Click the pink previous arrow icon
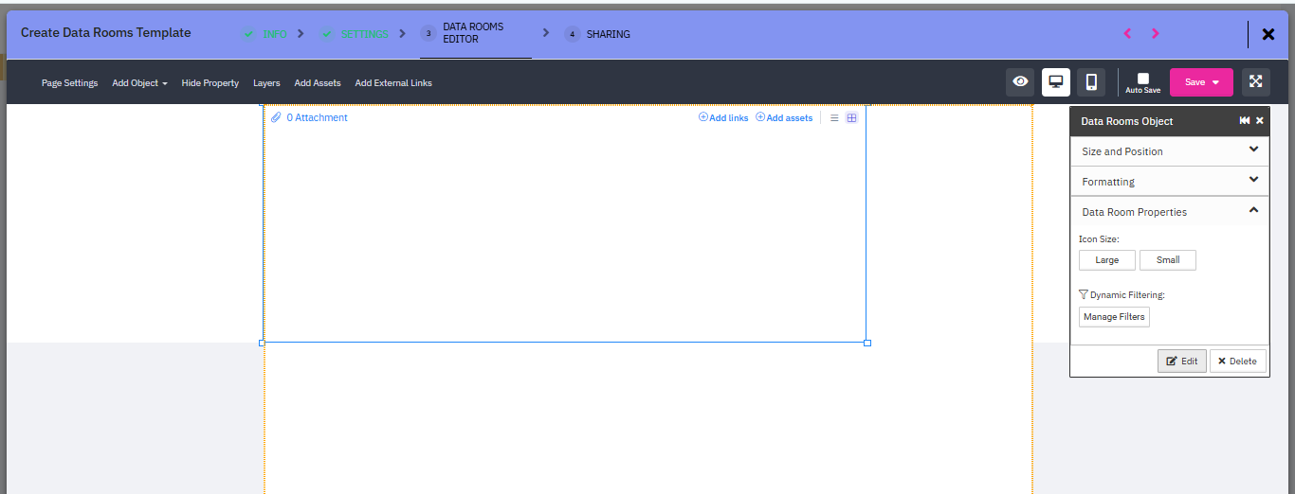The image size is (1295, 494). [x=1127, y=33]
